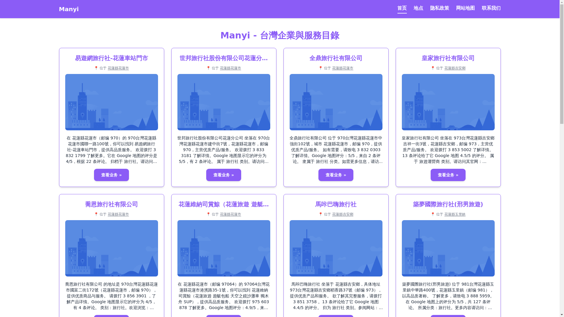
Task: Open the 网站地图 nav item
Action: coord(465,8)
